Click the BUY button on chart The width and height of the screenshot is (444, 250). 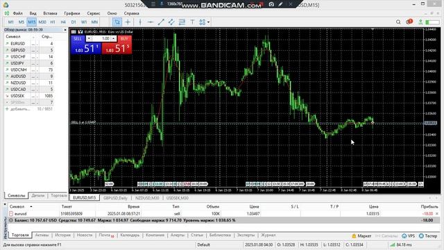pos(124,39)
